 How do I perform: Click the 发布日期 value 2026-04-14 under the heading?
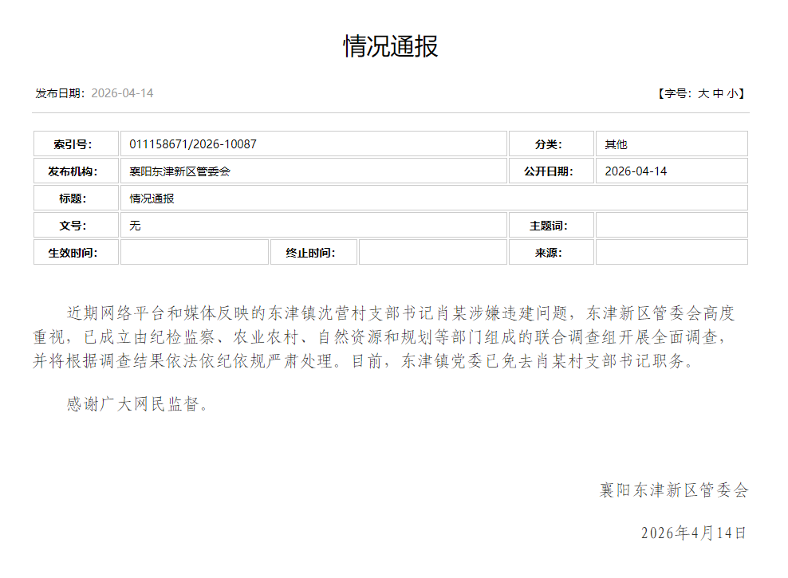[x=122, y=93]
